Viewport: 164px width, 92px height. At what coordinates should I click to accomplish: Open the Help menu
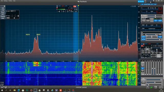tap(14, 1)
